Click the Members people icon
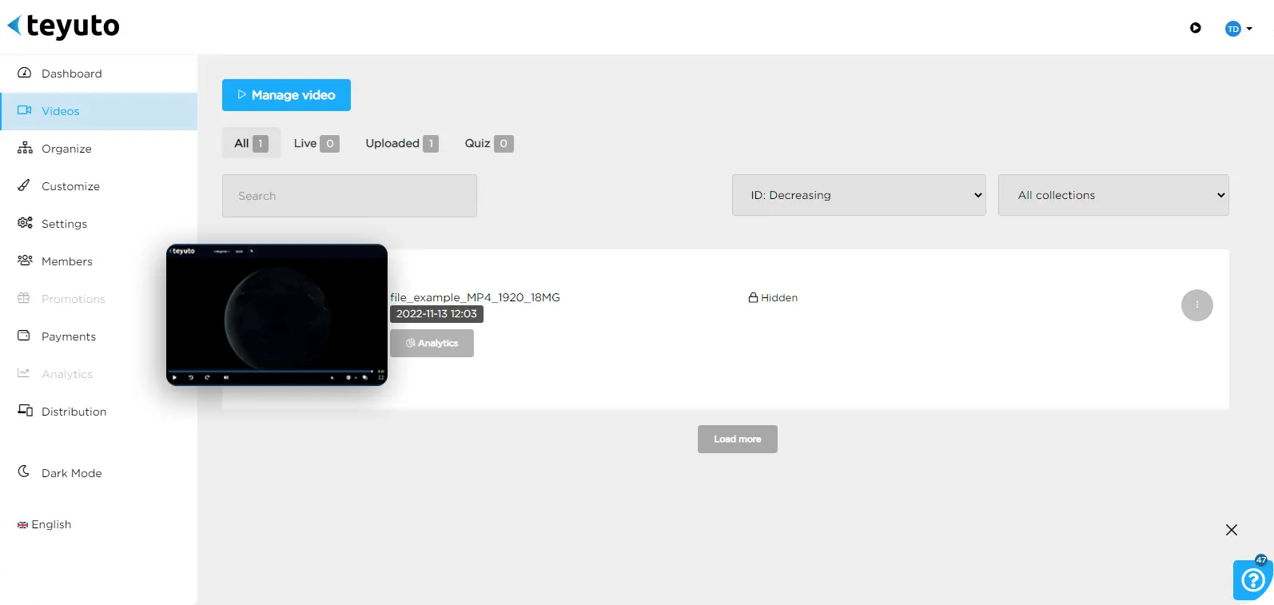This screenshot has width=1274, height=605. click(25, 261)
